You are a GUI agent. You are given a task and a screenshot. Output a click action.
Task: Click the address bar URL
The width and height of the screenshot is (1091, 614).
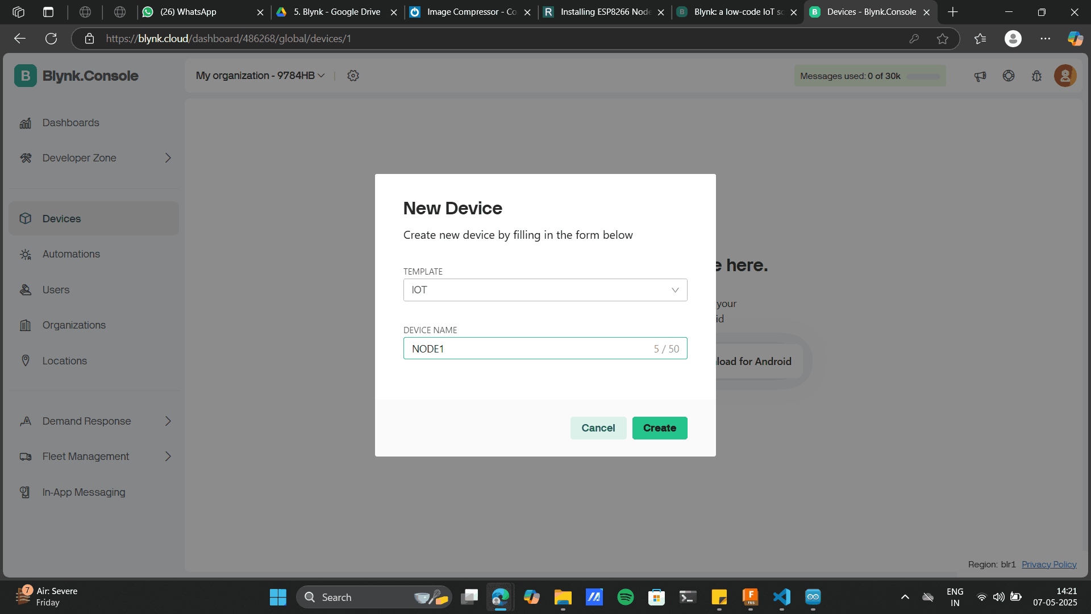228,39
